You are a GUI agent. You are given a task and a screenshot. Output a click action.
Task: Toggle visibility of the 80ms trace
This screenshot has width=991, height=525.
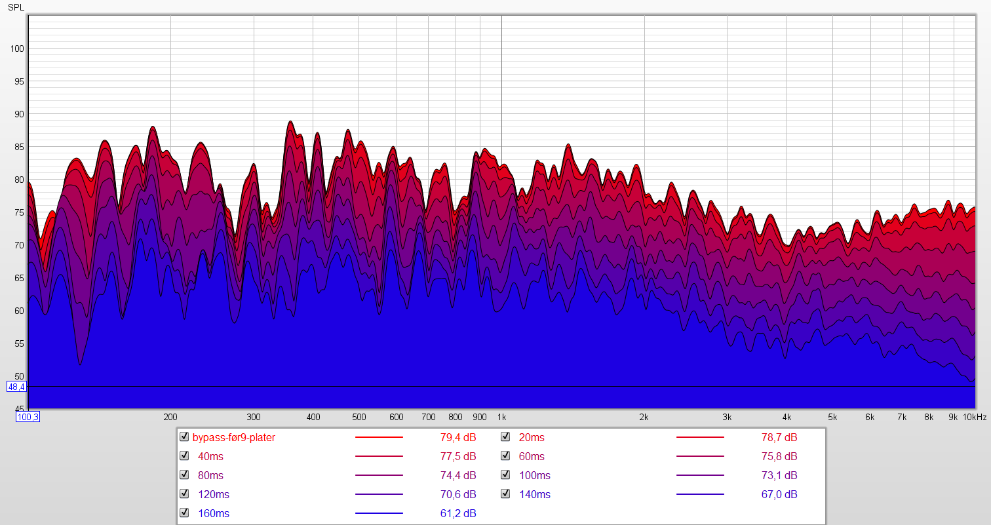coord(184,475)
